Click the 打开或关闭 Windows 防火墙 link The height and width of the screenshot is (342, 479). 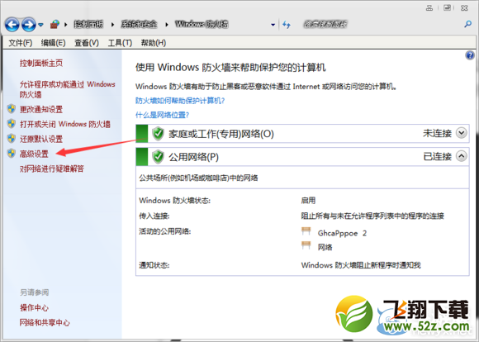pyautogui.click(x=65, y=124)
